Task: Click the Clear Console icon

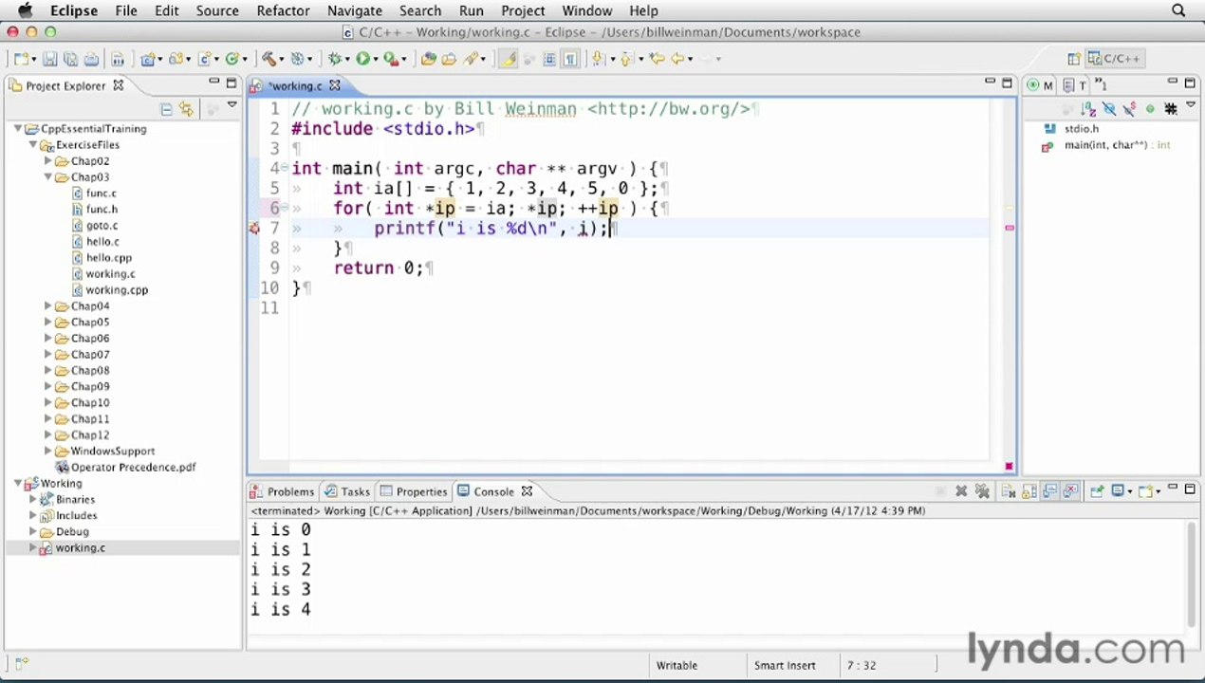Action: pos(1009,491)
